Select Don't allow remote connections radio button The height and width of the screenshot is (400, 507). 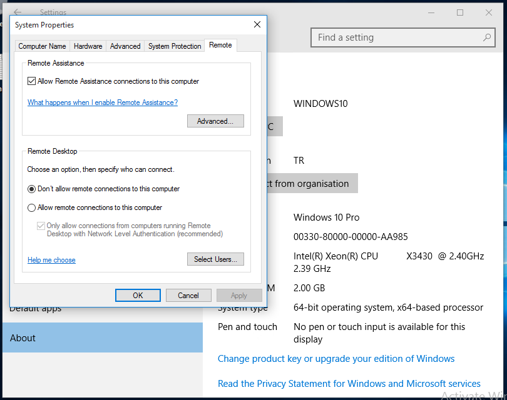(32, 189)
